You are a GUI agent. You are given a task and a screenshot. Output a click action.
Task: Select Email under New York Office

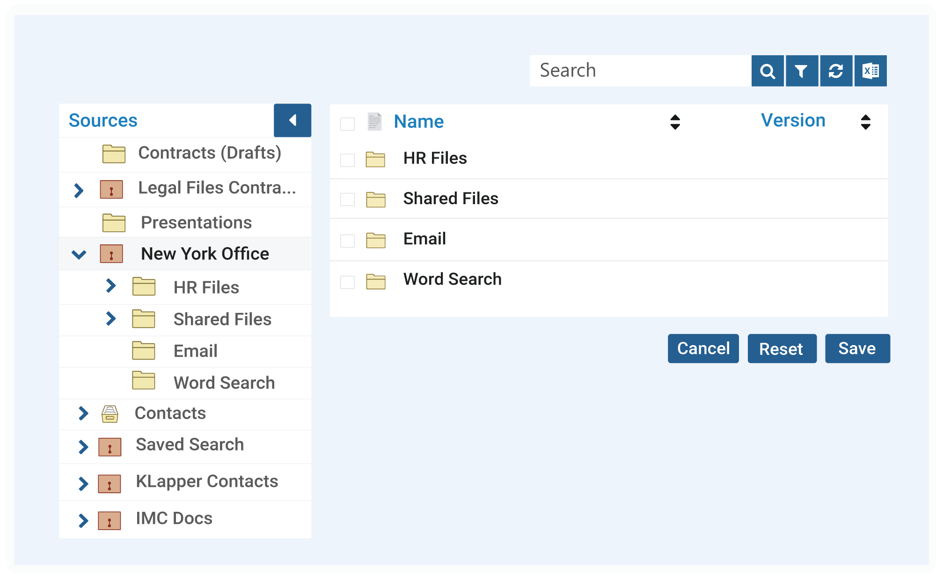pos(196,351)
